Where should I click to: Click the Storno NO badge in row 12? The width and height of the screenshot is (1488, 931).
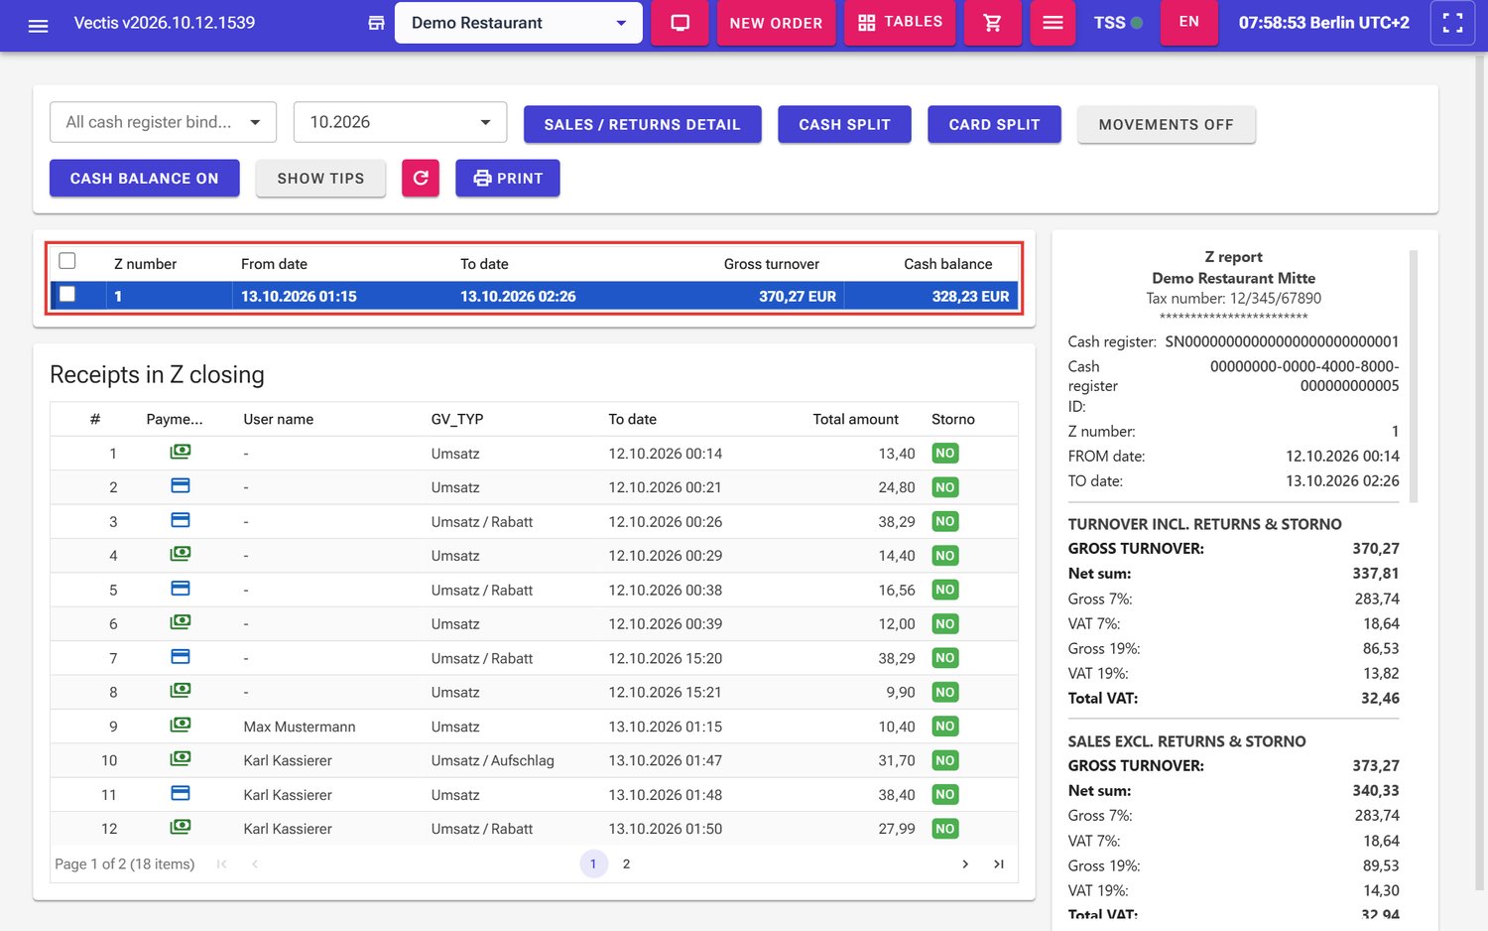tap(944, 829)
